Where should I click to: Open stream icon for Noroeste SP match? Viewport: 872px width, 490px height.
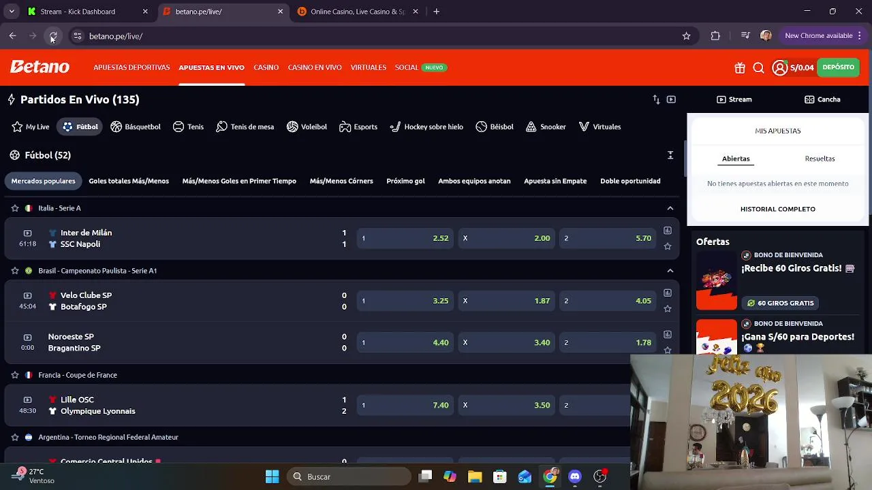(27, 337)
